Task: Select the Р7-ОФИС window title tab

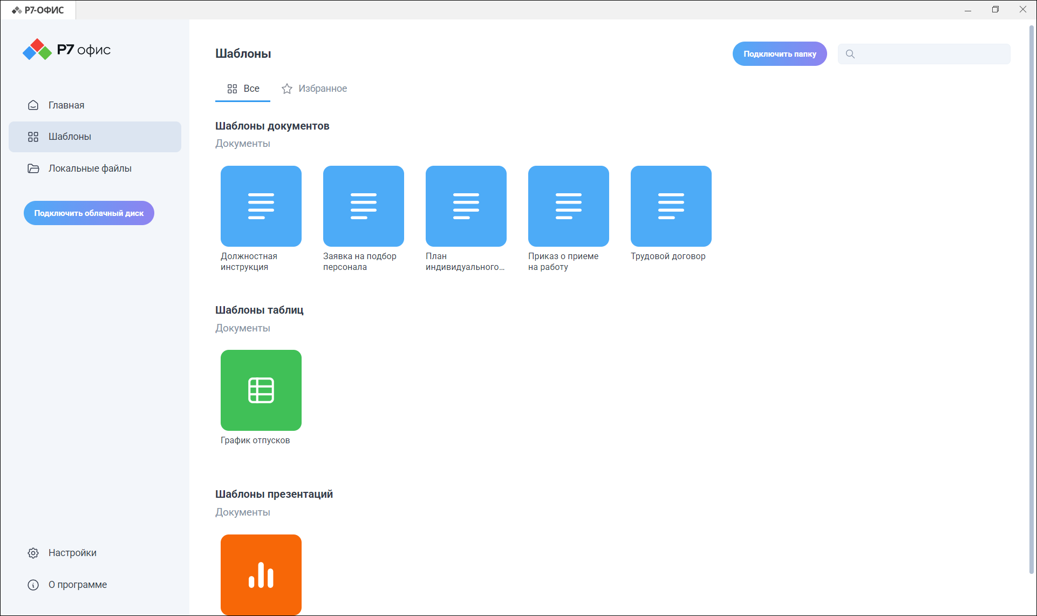Action: (x=38, y=10)
